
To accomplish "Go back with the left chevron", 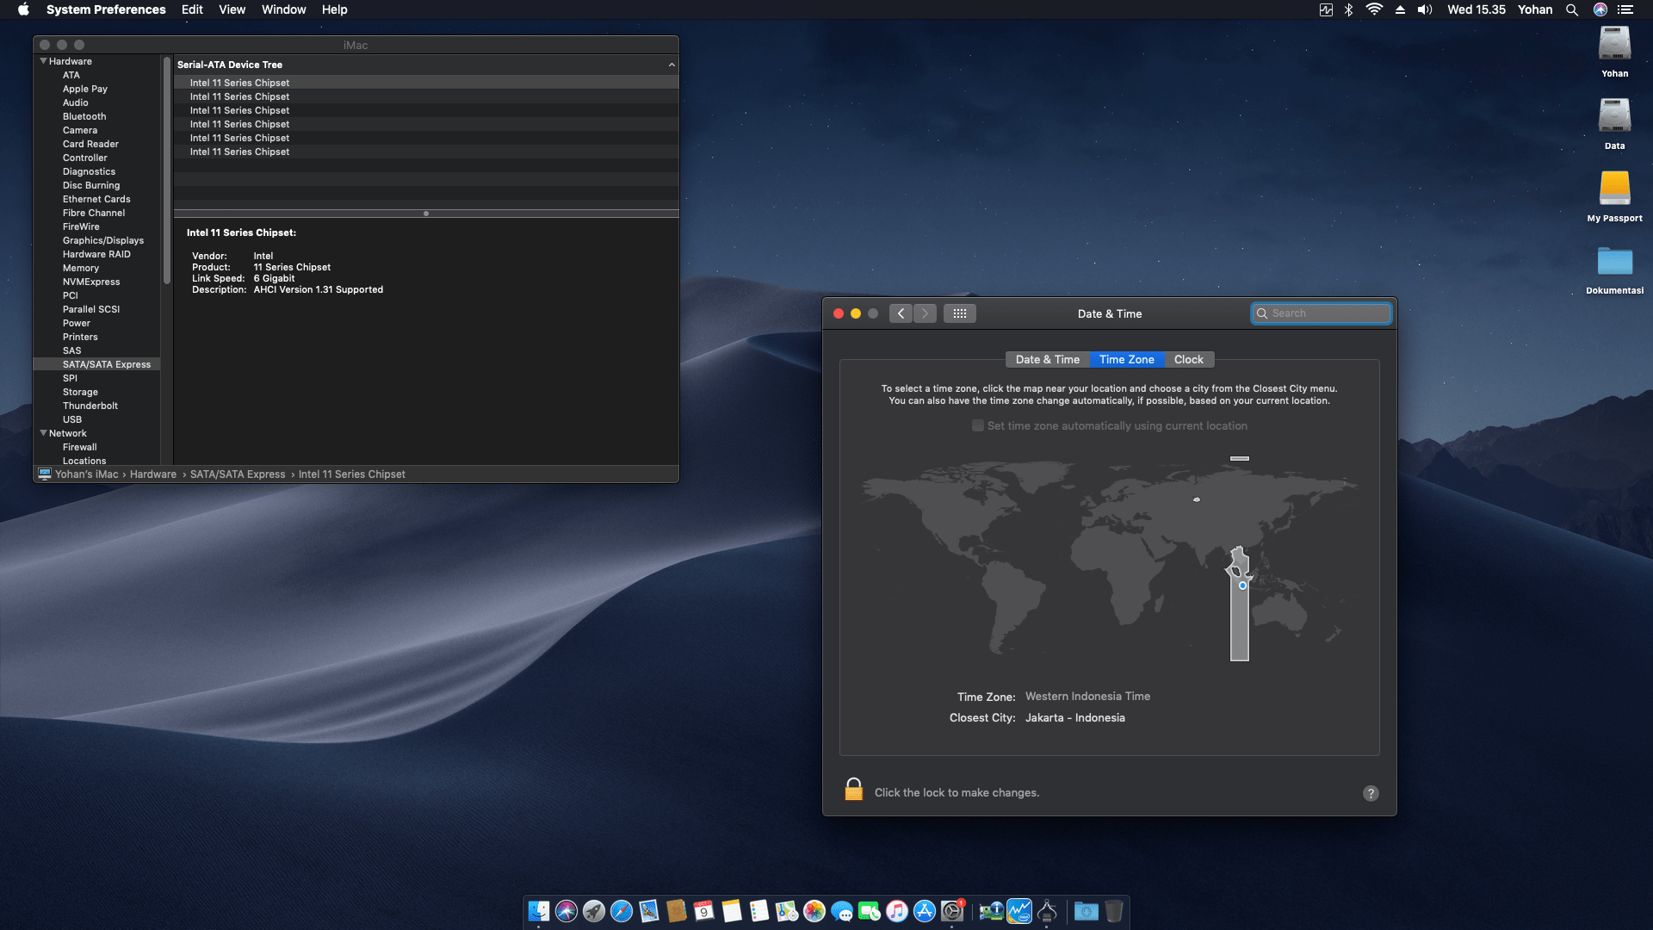I will click(x=901, y=313).
